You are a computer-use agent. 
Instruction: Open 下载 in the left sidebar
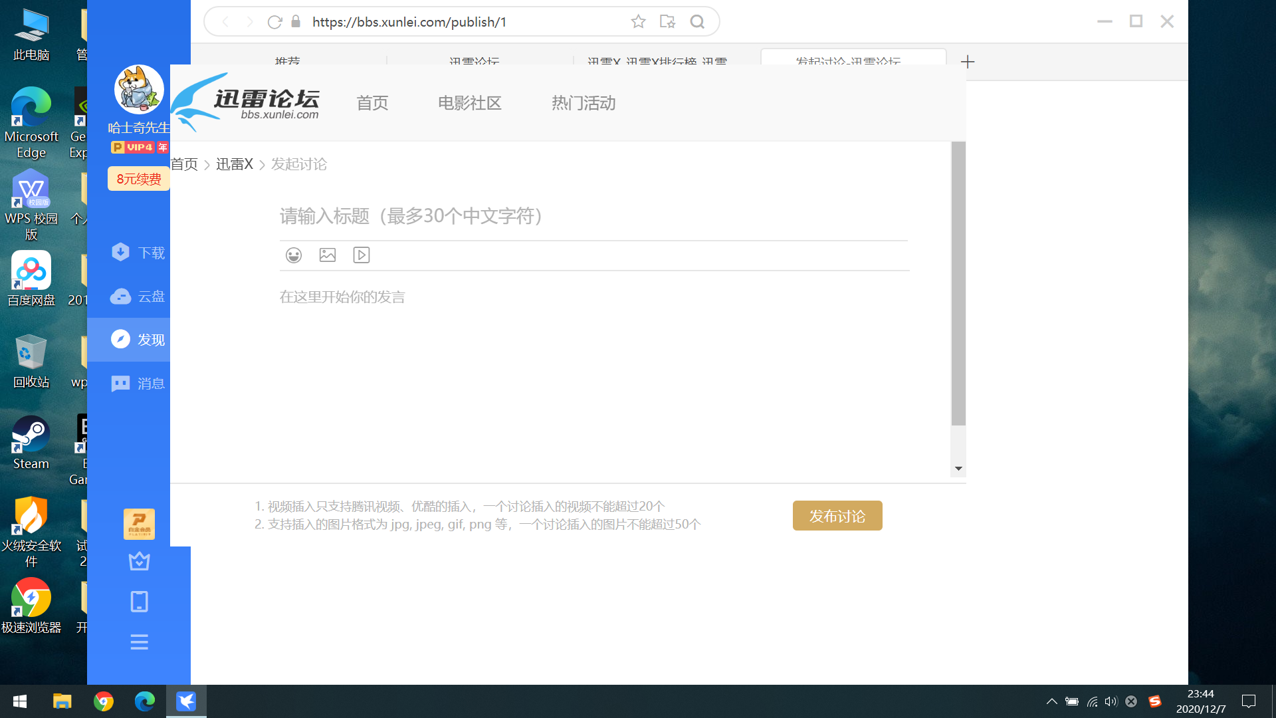(x=138, y=253)
